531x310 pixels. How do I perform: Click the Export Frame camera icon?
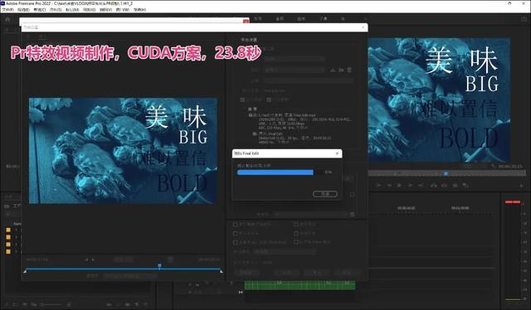[455, 186]
